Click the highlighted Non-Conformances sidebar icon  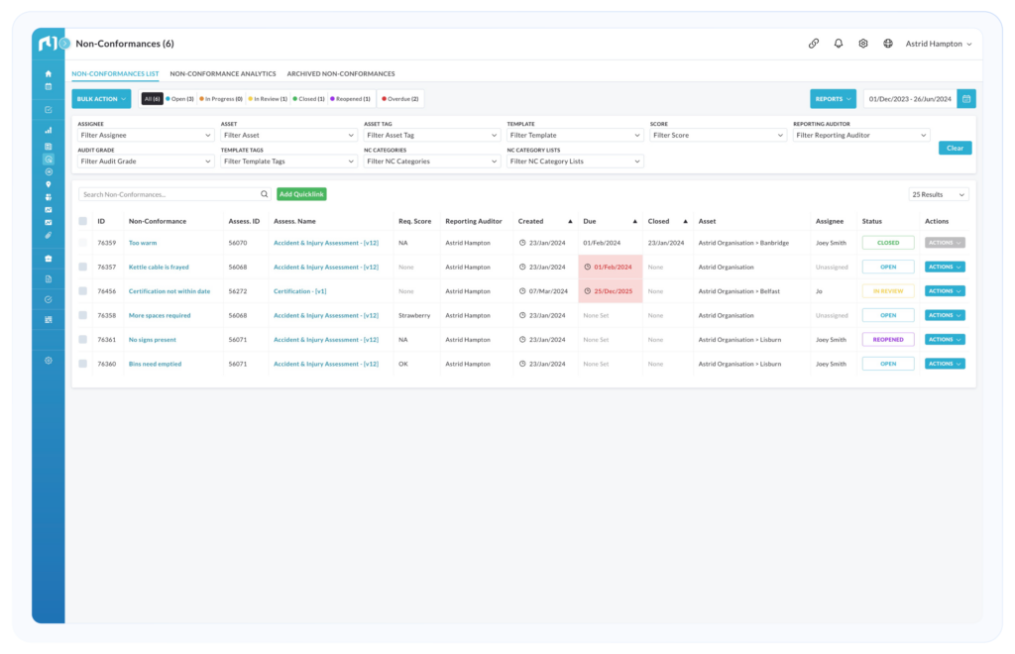point(49,160)
